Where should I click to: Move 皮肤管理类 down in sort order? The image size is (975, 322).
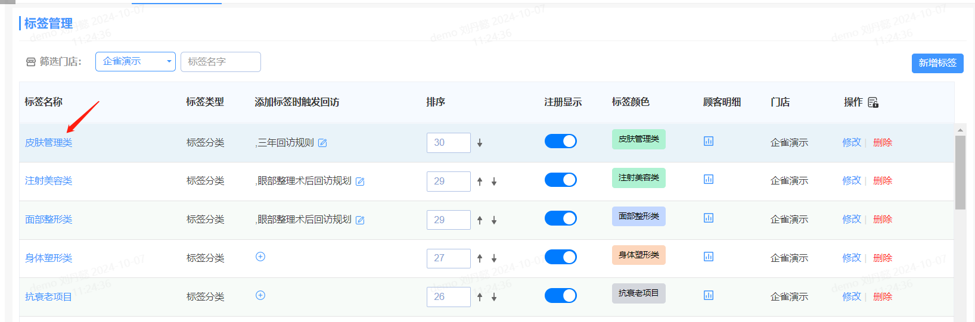click(x=480, y=143)
